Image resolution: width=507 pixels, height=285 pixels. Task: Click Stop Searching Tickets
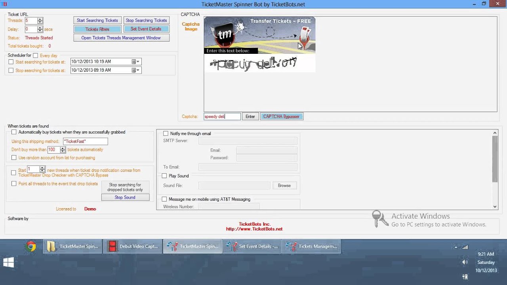click(146, 20)
